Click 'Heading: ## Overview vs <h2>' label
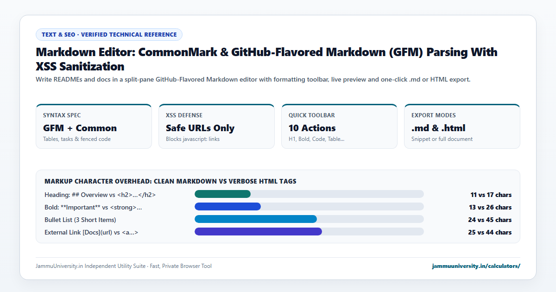This screenshot has width=556, height=292. [100, 195]
